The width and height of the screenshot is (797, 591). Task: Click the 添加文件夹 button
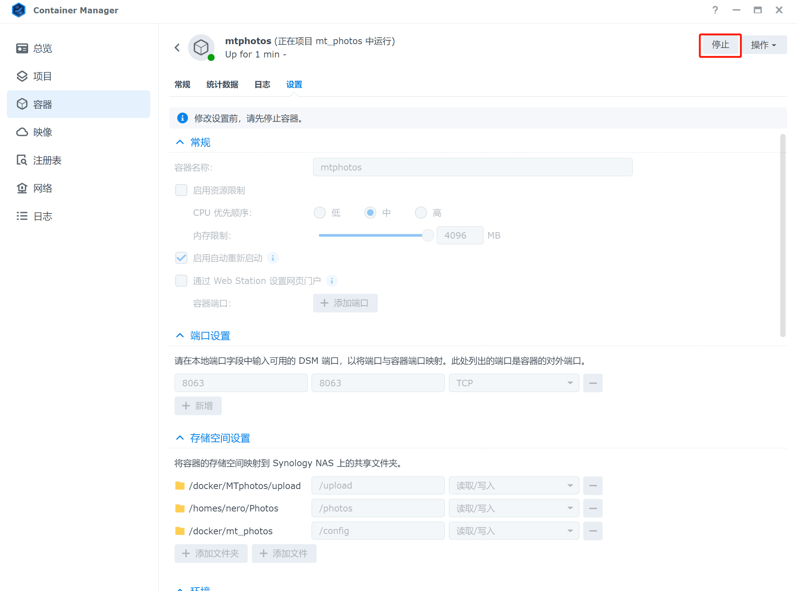click(211, 553)
